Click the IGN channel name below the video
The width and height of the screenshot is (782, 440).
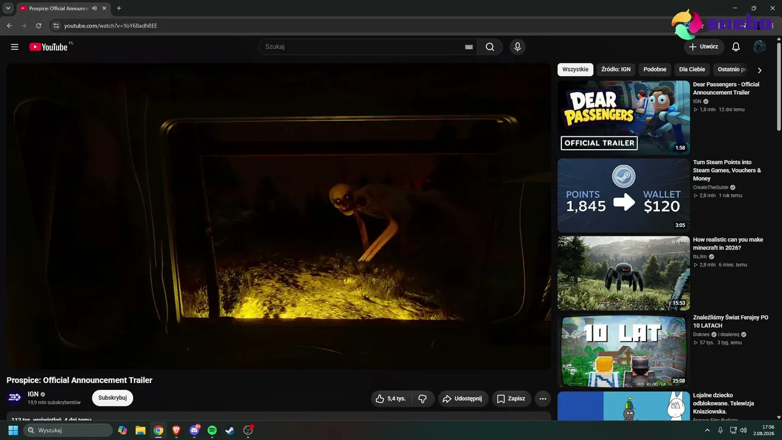[33, 394]
